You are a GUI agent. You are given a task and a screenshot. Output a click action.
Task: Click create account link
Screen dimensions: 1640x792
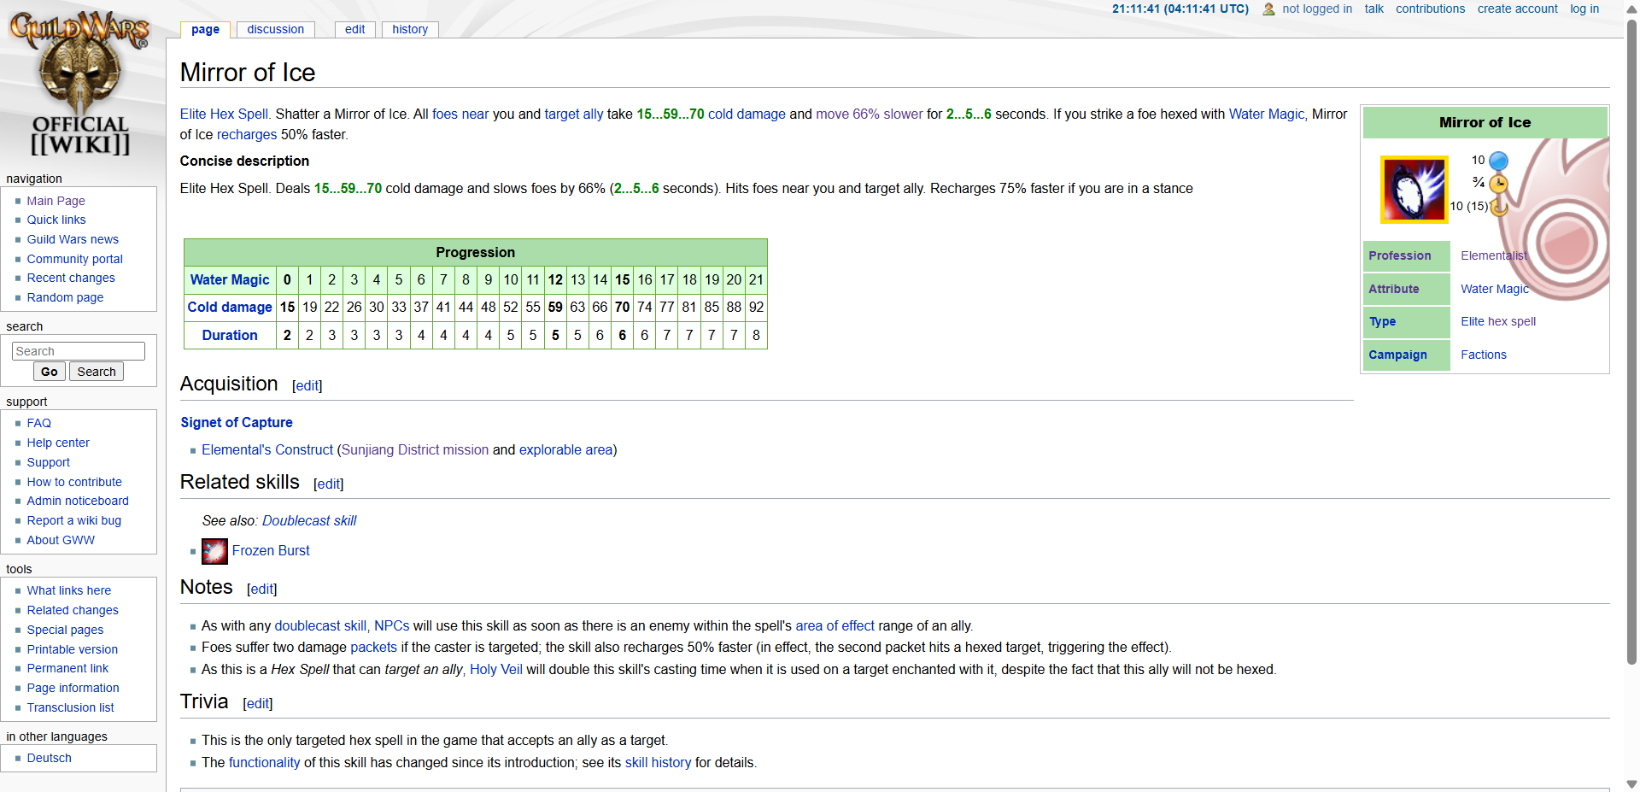tap(1517, 9)
